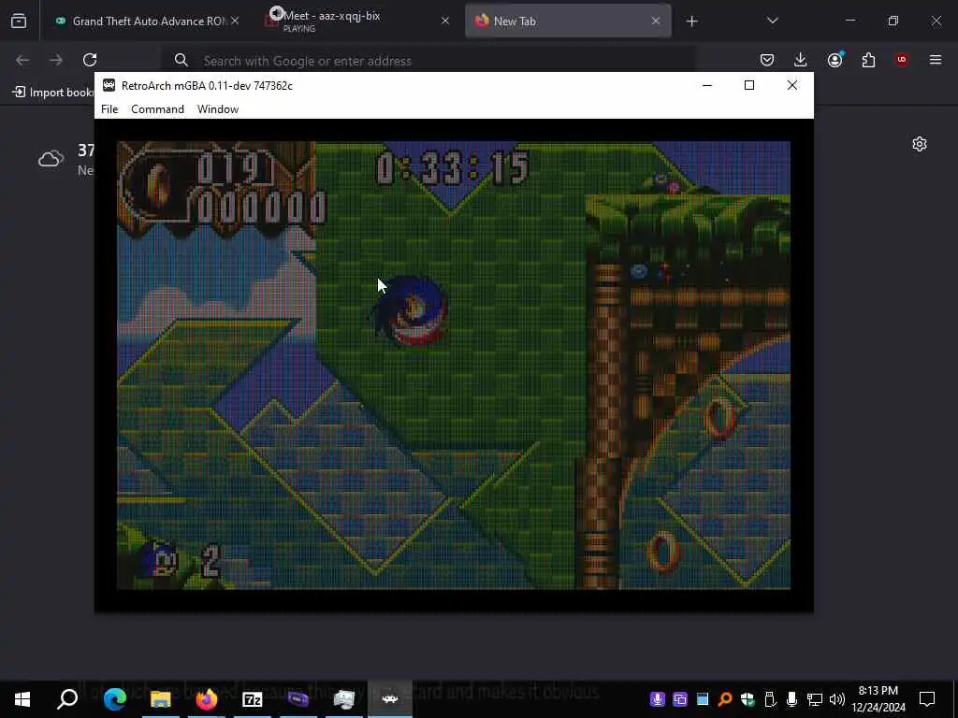Open the safely remove USB tray icon

click(x=770, y=699)
